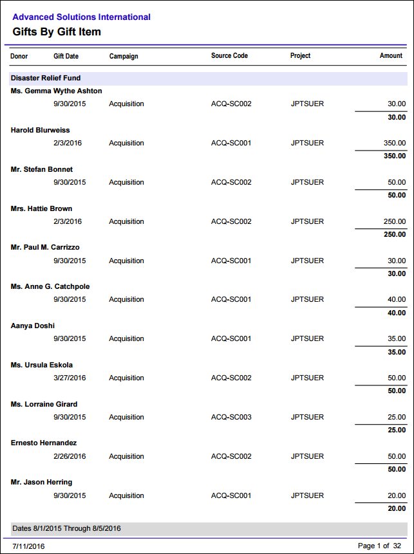
Task: Click Mr. Jason Herring's 20.00 subtotal
Action: (397, 508)
